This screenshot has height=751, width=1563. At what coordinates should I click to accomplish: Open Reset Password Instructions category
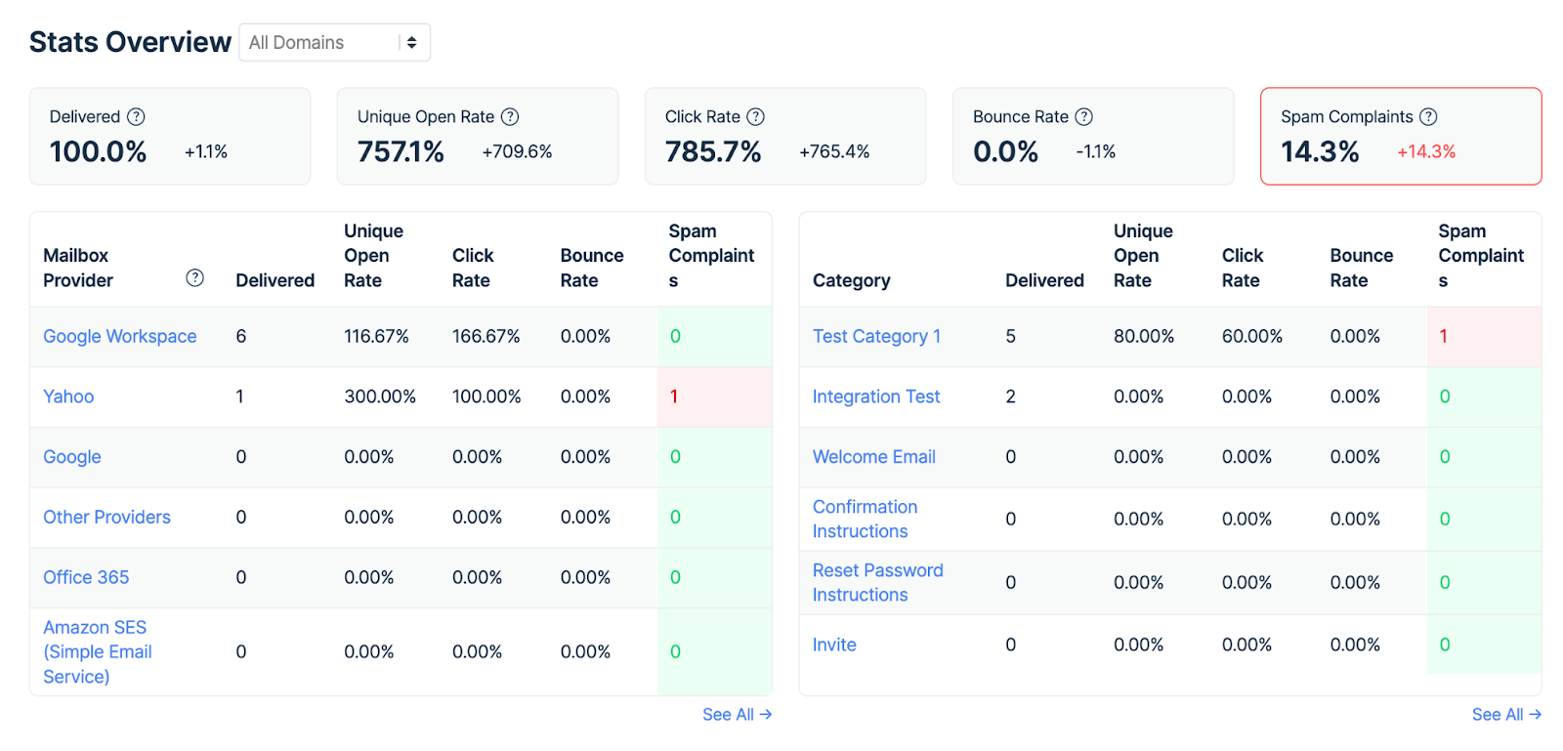(x=877, y=582)
